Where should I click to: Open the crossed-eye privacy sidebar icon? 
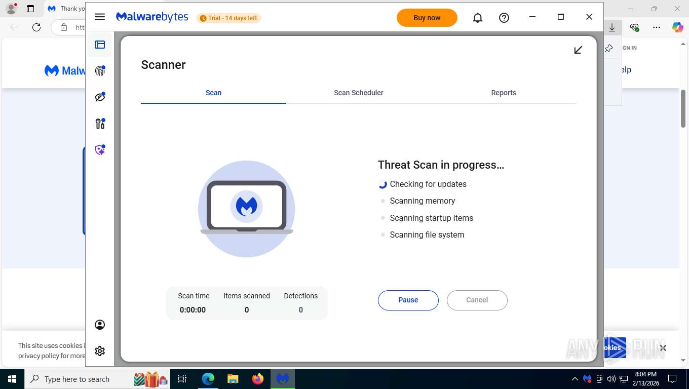[100, 97]
